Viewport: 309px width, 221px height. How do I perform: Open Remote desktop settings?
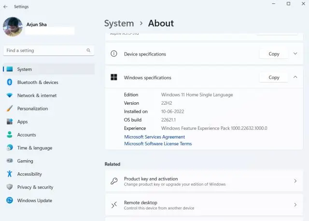204,205
